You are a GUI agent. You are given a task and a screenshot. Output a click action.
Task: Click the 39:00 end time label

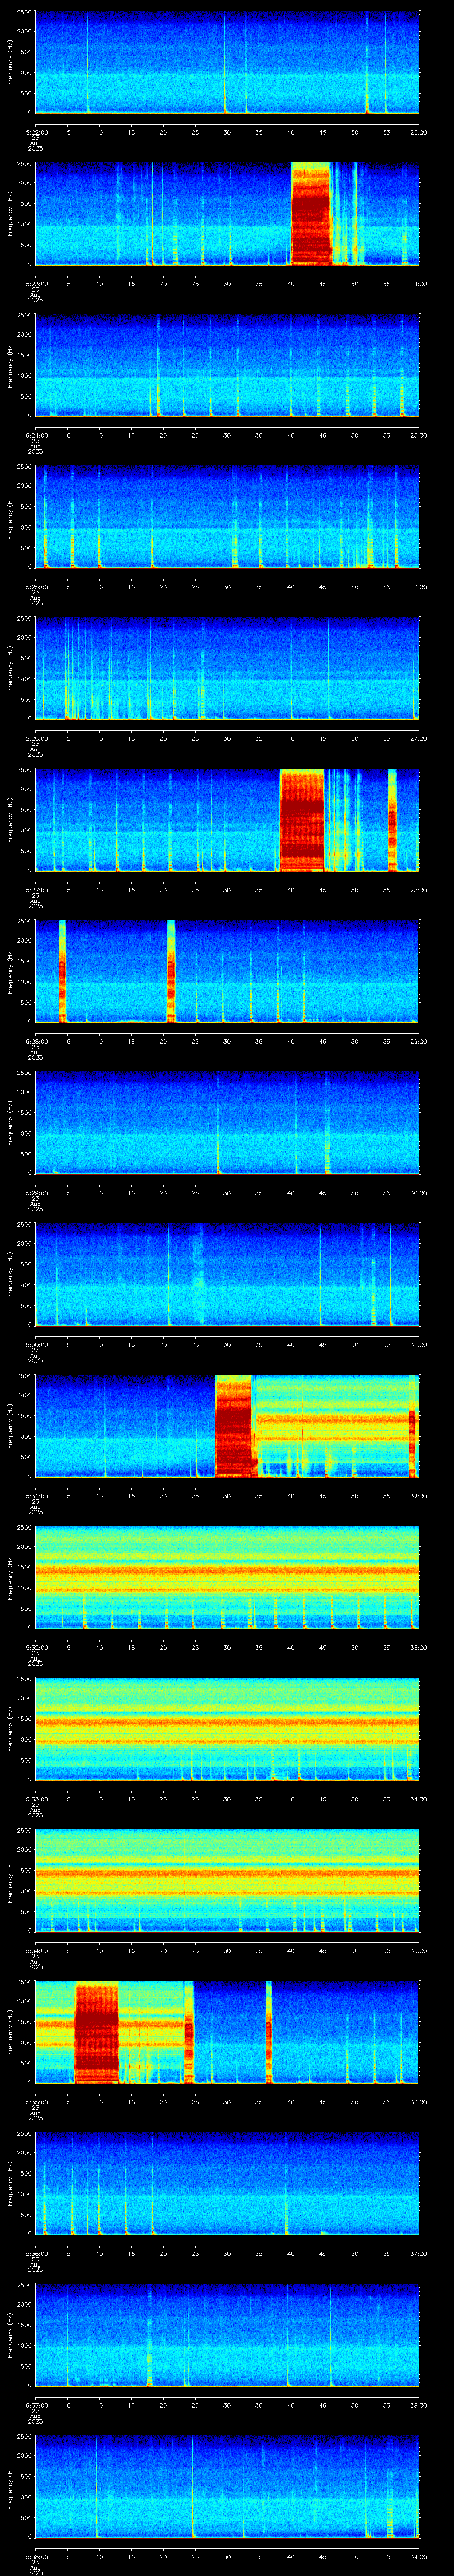coord(418,2556)
